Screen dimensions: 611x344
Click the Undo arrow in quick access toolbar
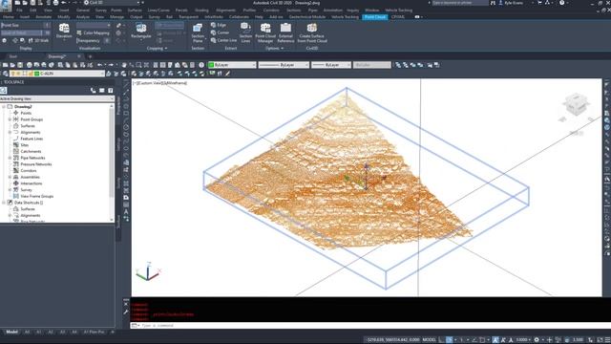64,3
